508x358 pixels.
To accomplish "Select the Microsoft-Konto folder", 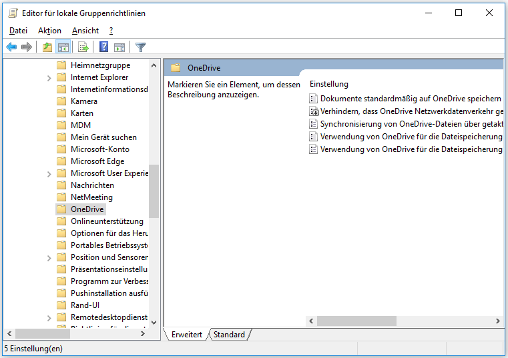I will (100, 149).
